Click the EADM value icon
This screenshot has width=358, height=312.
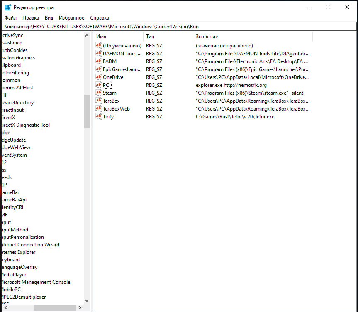pos(98,61)
